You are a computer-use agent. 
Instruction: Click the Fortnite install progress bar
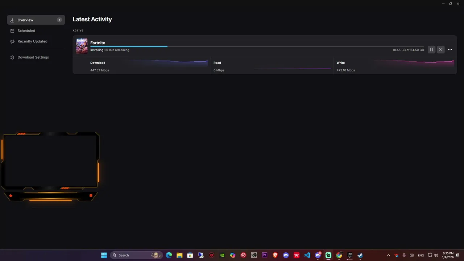[257, 46]
